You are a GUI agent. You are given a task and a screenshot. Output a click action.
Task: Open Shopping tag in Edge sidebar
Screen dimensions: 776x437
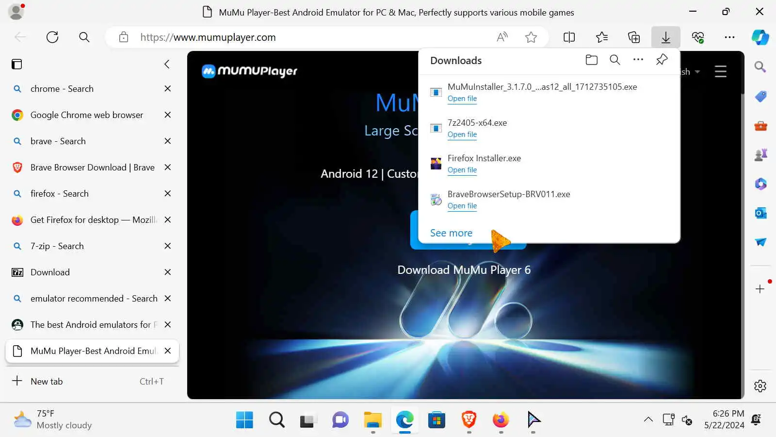[x=760, y=97]
